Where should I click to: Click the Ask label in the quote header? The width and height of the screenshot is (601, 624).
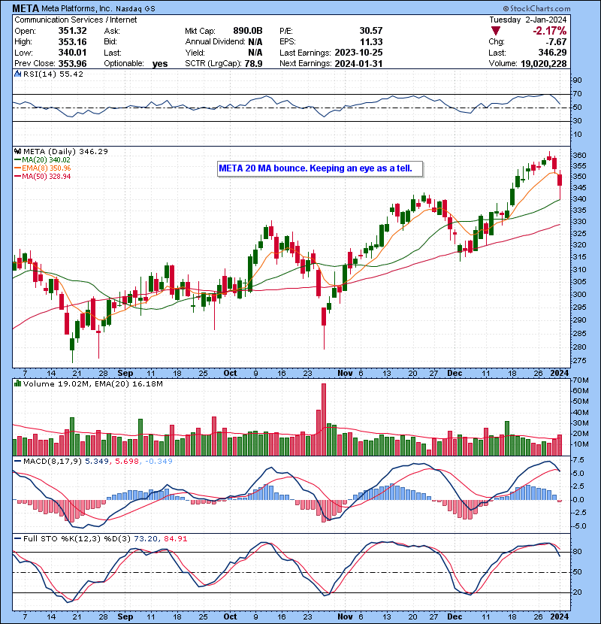point(112,31)
